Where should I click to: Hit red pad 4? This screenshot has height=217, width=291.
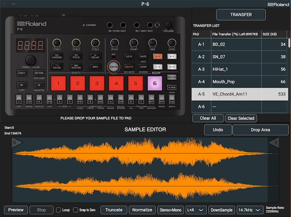pos(116,83)
